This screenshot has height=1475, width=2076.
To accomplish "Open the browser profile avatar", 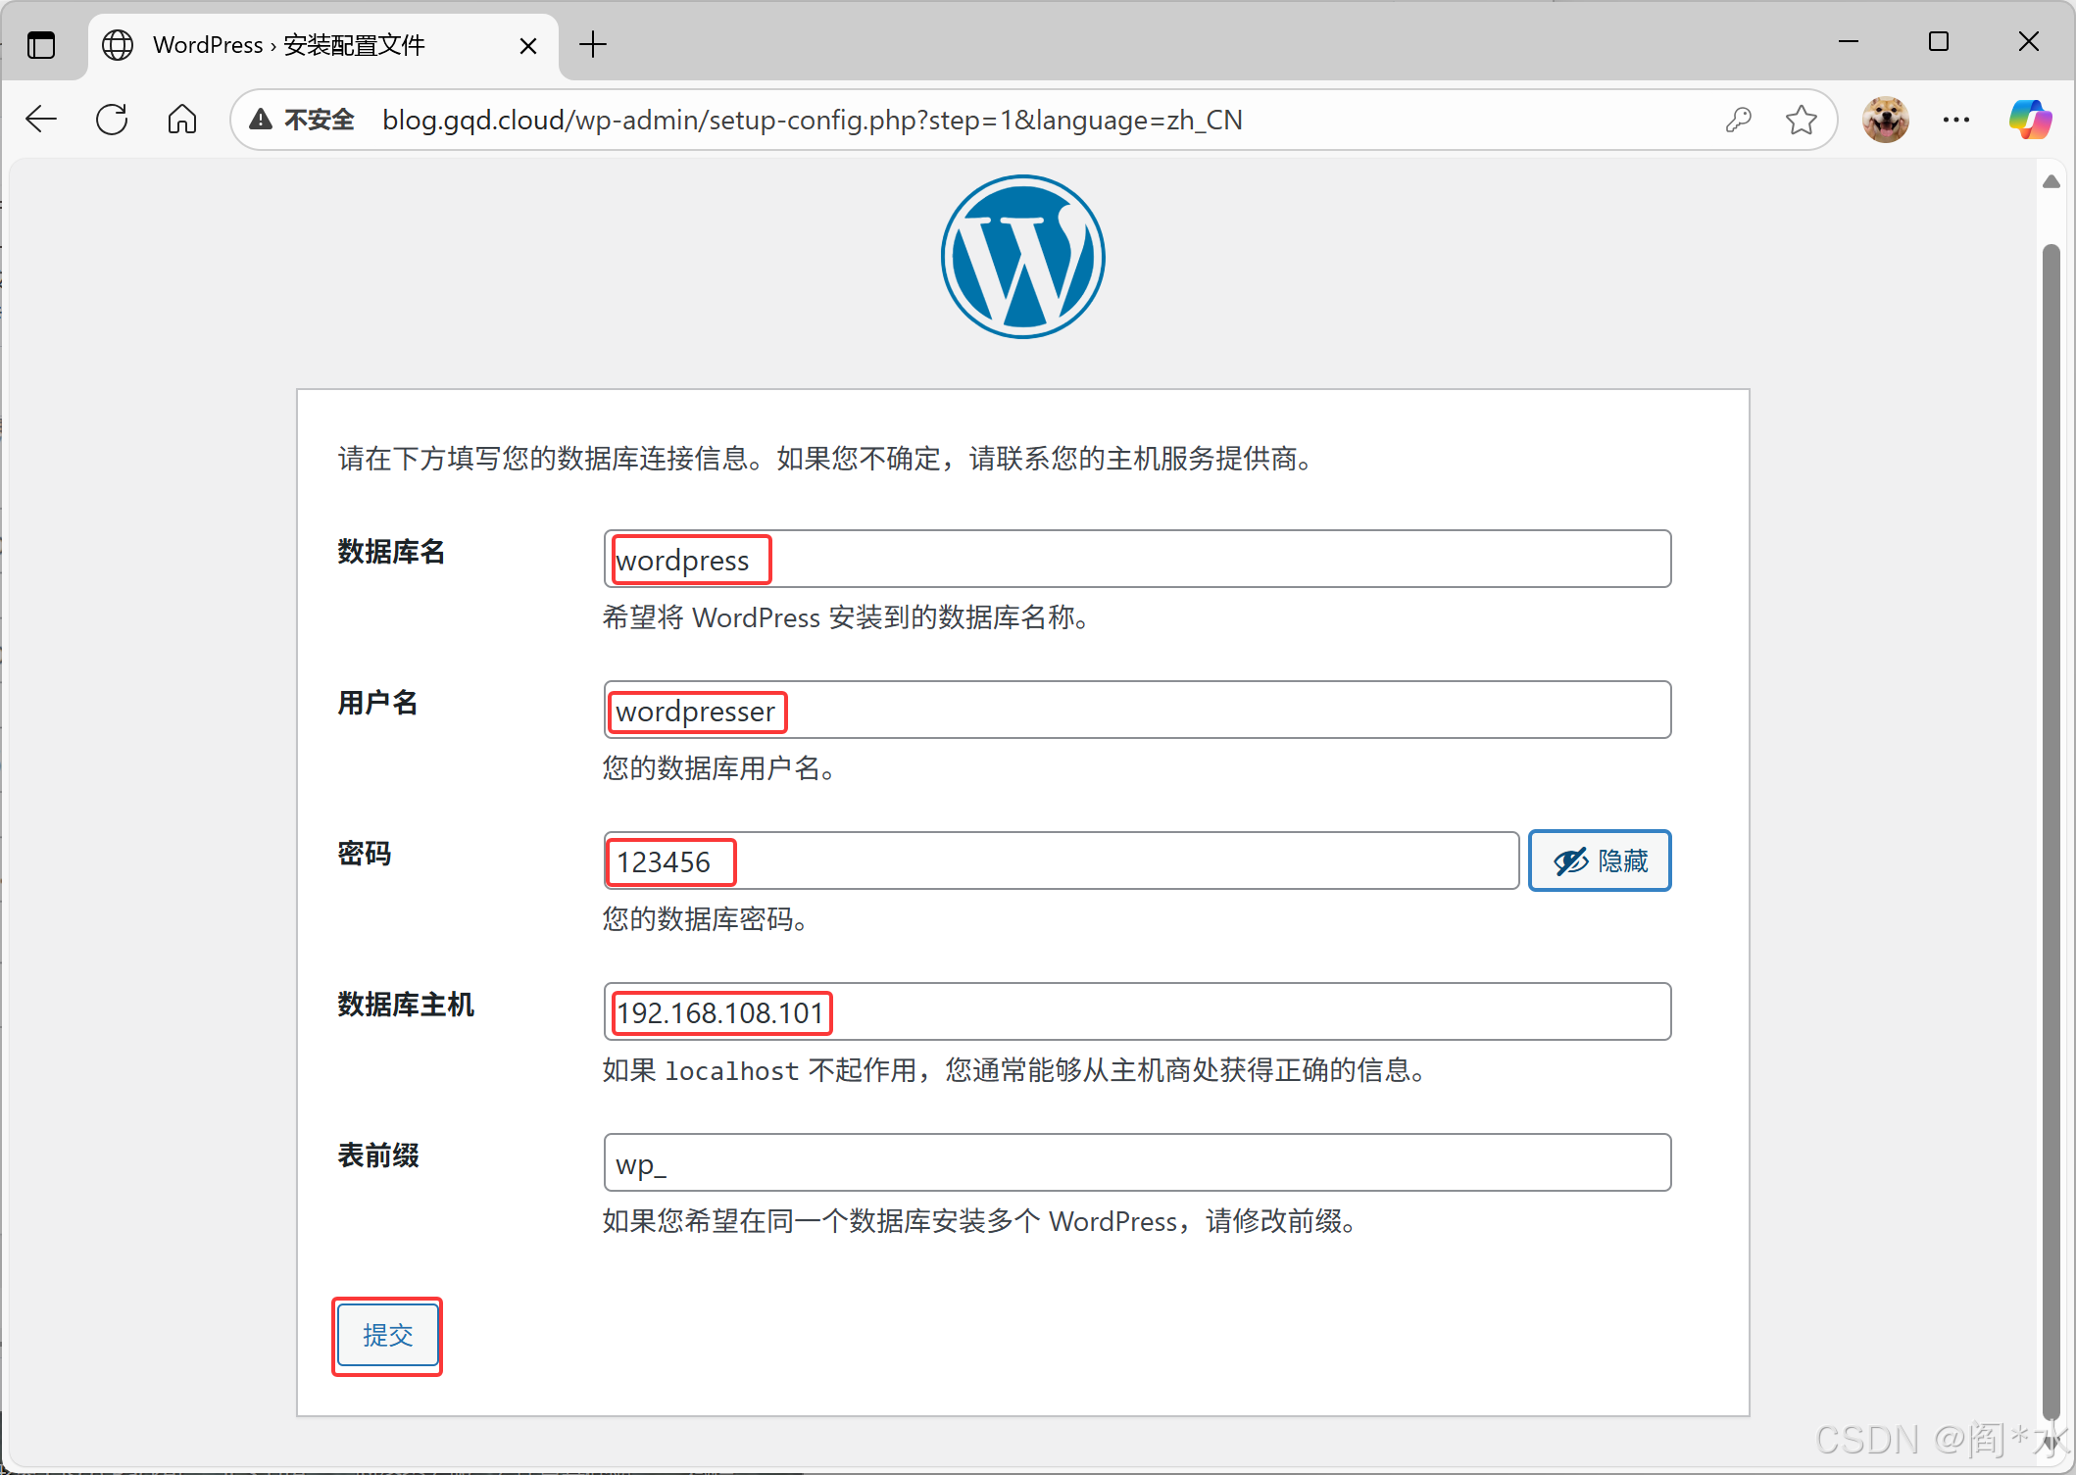I will click(x=1885, y=120).
